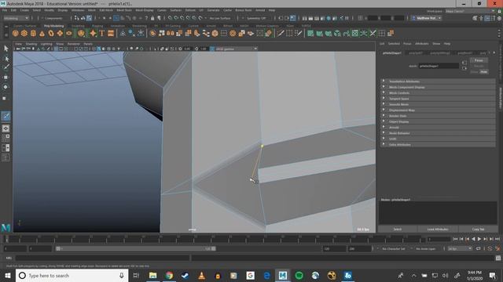Click the timeline play forward button
Viewport: 503px width, 282px height.
479,239
